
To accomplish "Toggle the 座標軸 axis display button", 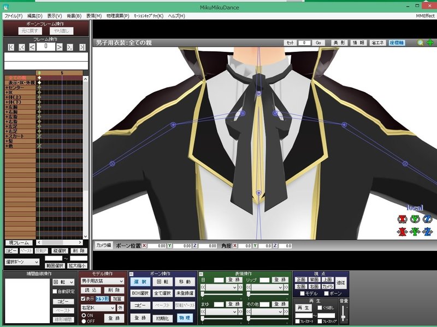I will point(397,43).
